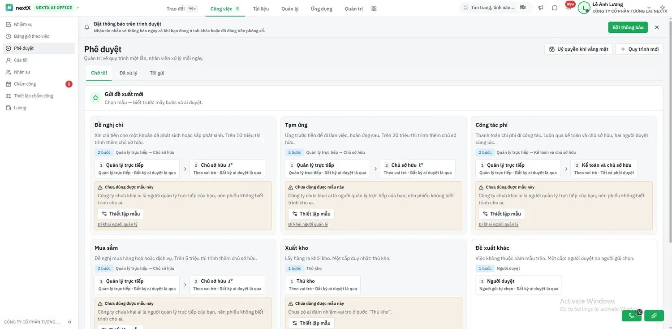Image resolution: width=672 pixels, height=329 pixels.
Task: Collapse the left sidebar with double-chevron icon
Action: [69, 322]
